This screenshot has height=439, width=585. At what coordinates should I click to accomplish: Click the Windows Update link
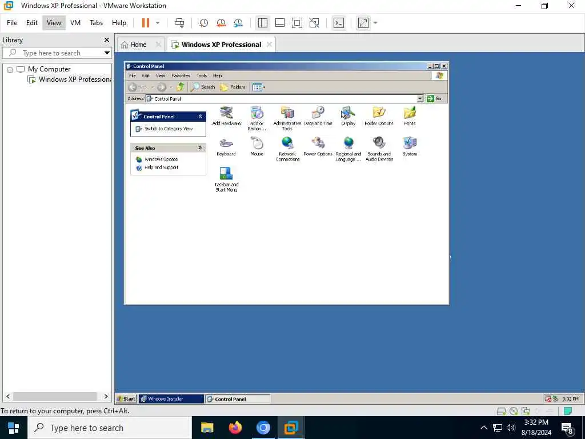point(161,159)
